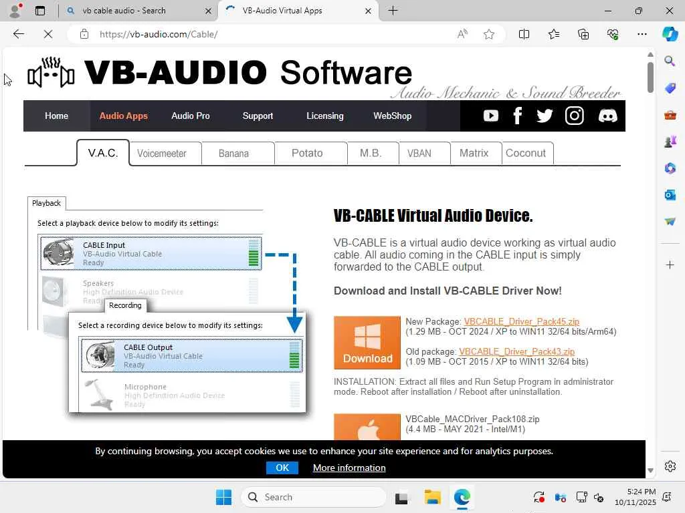Open taskbar clock showing 5:24 PM
The image size is (685, 513).
[635, 497]
